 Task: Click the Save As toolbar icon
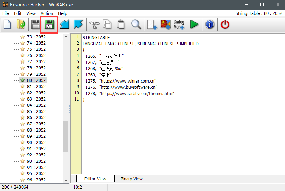(49, 25)
